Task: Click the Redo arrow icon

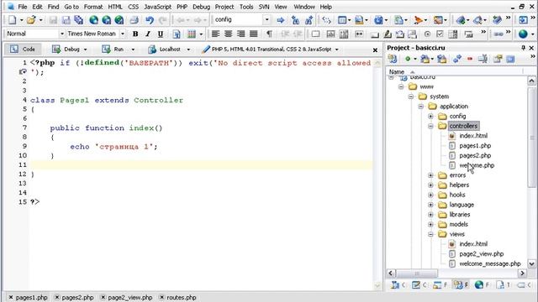Action: coord(162,20)
